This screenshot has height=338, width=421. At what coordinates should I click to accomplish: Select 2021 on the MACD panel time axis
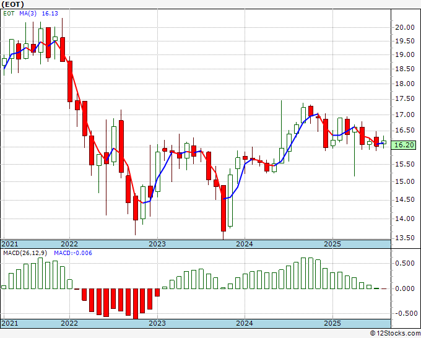[x=10, y=323]
